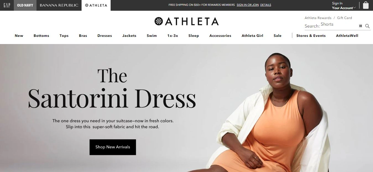Open the Dresses menu
This screenshot has width=373, height=172.
(x=105, y=36)
